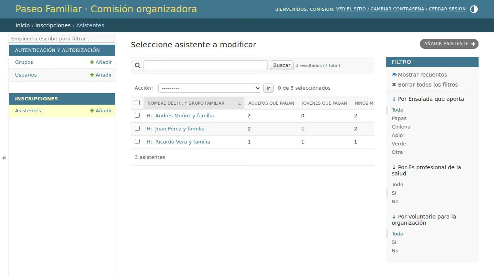Open H:. Andrés Muñoz y familia record

click(180, 115)
